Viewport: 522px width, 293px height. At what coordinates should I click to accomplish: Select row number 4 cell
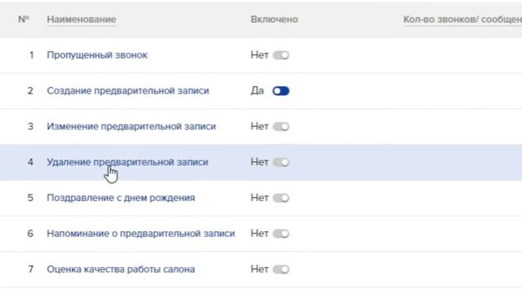pos(30,162)
